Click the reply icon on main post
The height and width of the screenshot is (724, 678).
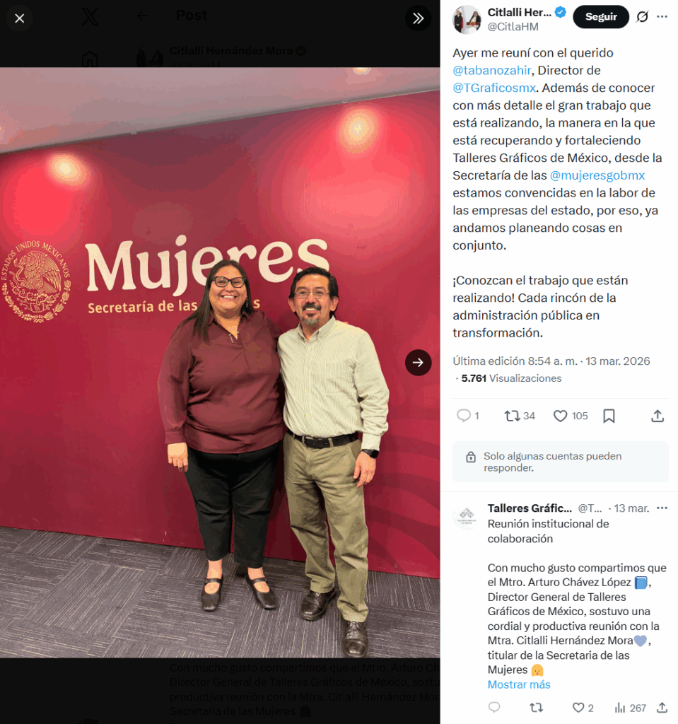click(463, 416)
